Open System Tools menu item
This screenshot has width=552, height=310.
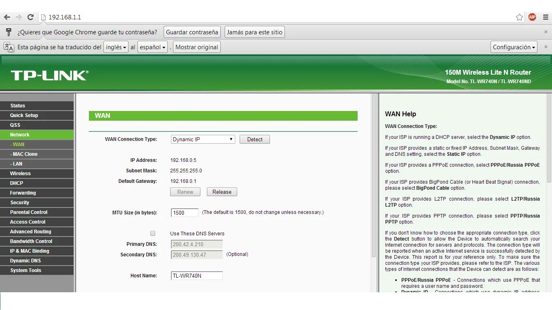[37, 270]
